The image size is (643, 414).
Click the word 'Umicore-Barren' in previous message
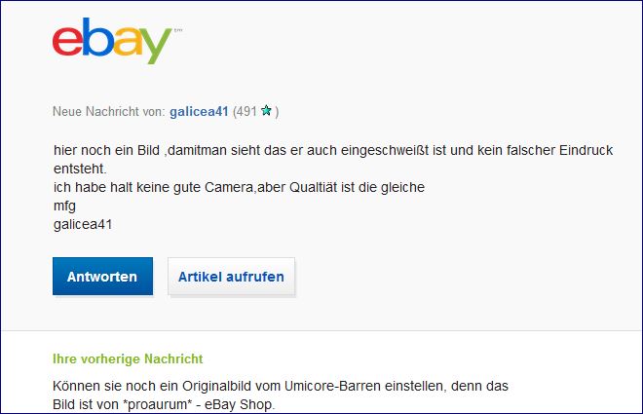click(x=331, y=386)
